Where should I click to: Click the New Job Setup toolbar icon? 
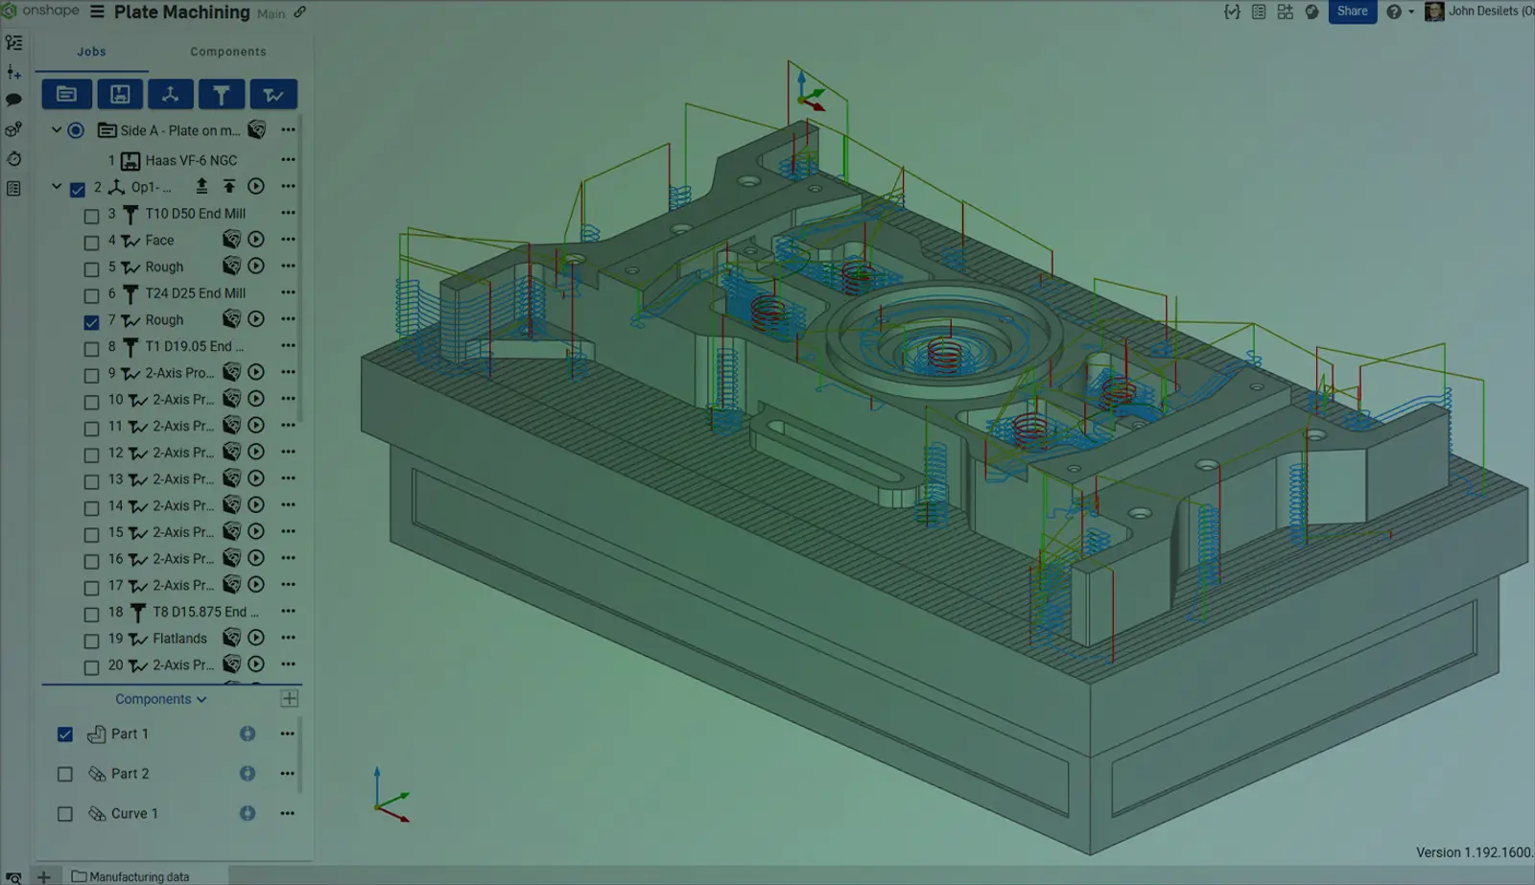[66, 94]
